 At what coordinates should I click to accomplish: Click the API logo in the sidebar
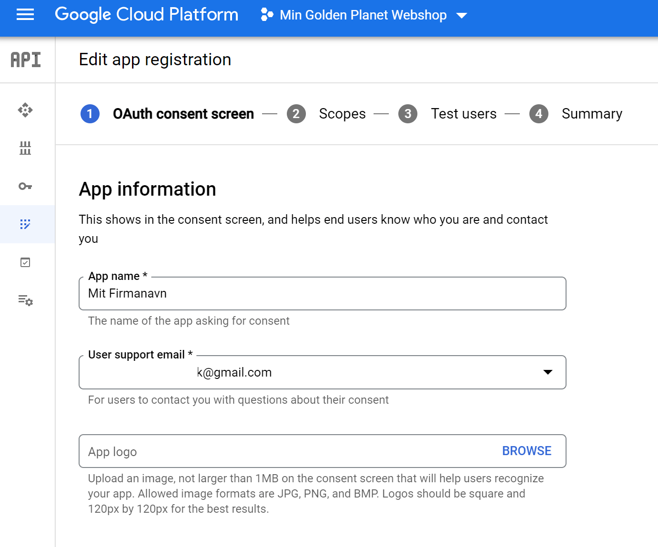26,60
